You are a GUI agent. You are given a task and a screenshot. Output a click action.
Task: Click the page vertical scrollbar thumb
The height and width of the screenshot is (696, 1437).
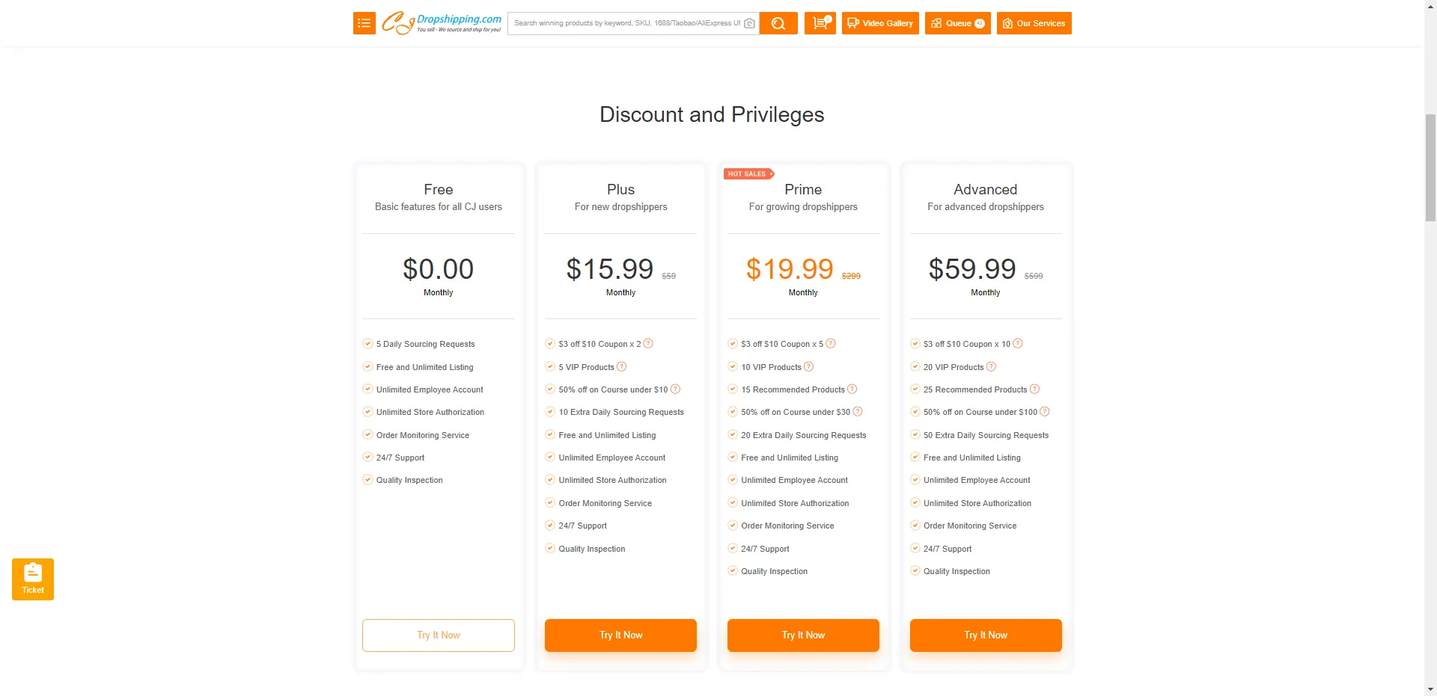pos(1430,167)
